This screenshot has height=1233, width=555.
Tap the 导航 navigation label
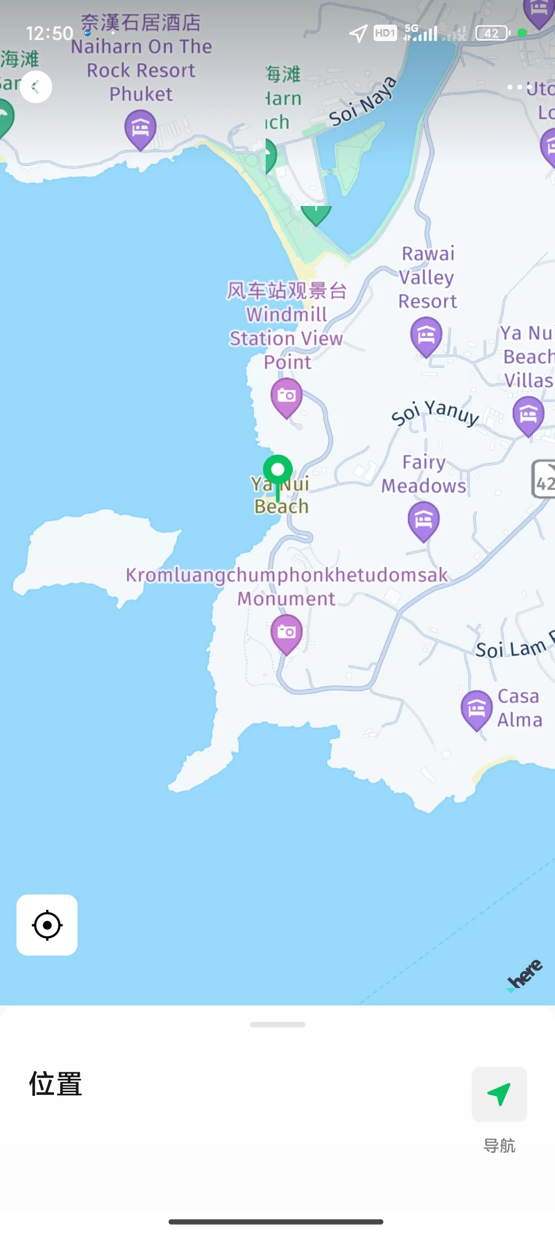[x=499, y=1146]
